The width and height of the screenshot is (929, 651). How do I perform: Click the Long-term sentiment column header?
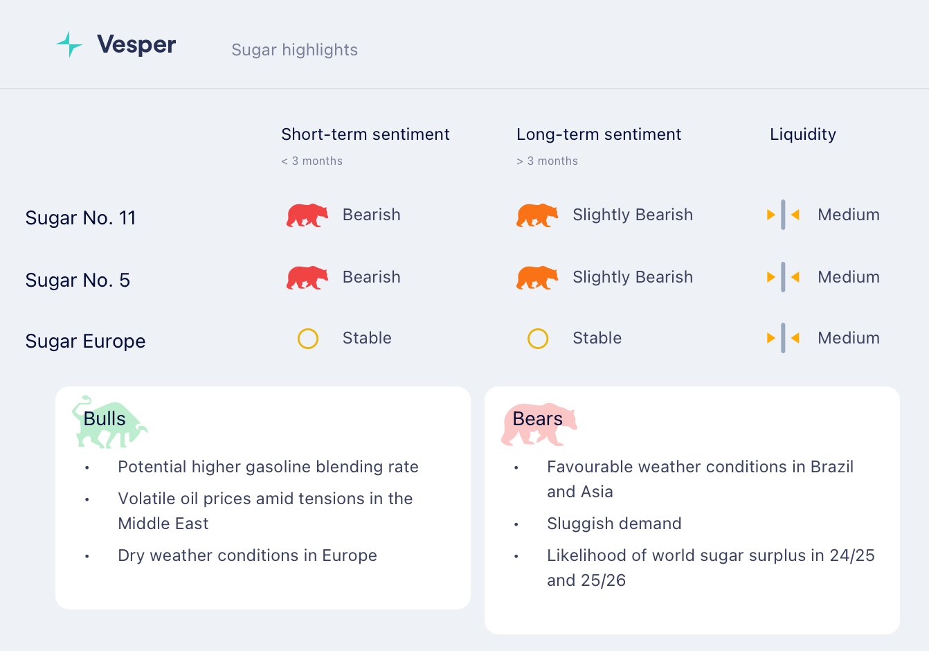point(599,134)
